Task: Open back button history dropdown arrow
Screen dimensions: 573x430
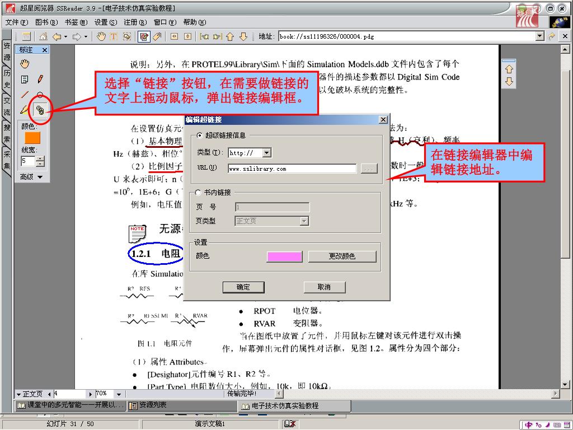Action: [66, 36]
